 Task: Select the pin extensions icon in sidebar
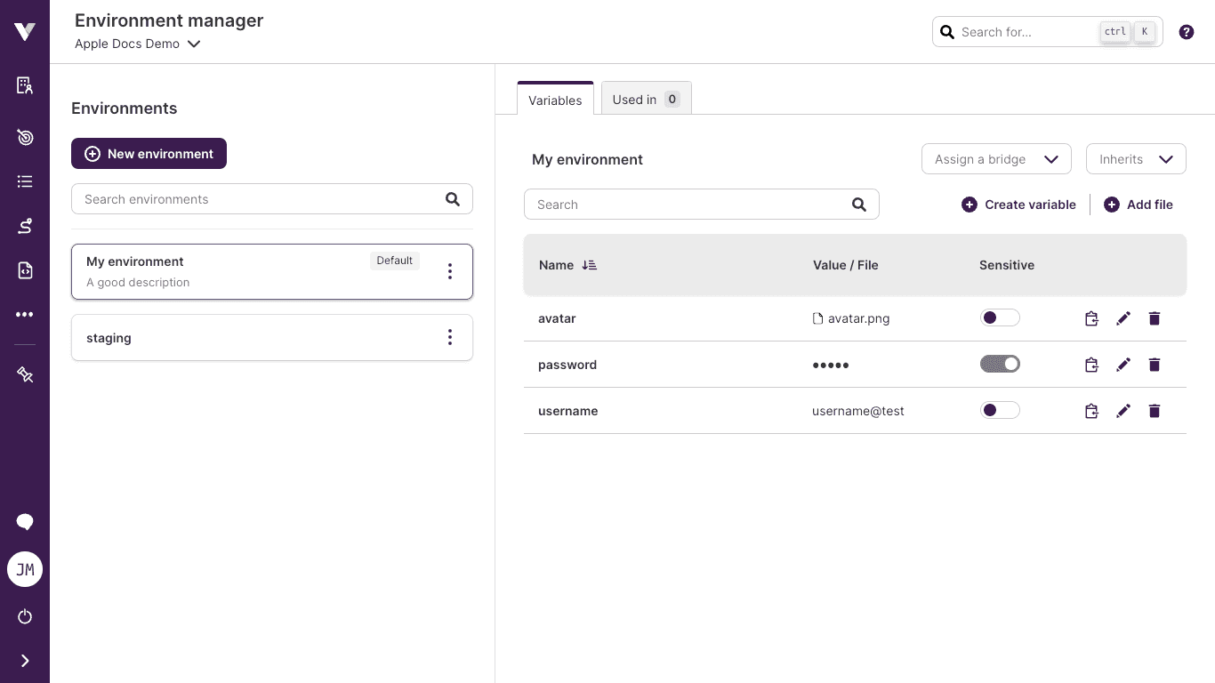point(25,374)
